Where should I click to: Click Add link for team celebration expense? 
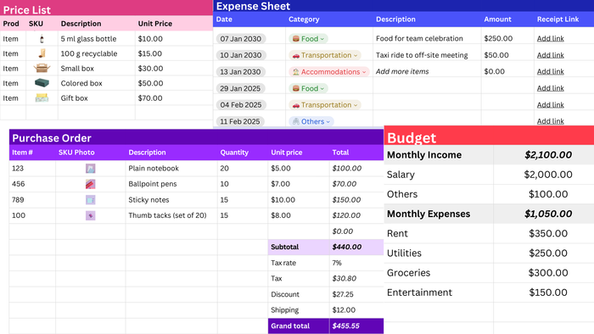550,38
